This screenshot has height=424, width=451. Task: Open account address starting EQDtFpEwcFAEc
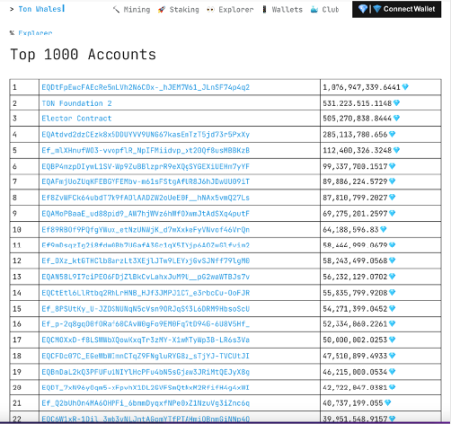pyautogui.click(x=145, y=87)
